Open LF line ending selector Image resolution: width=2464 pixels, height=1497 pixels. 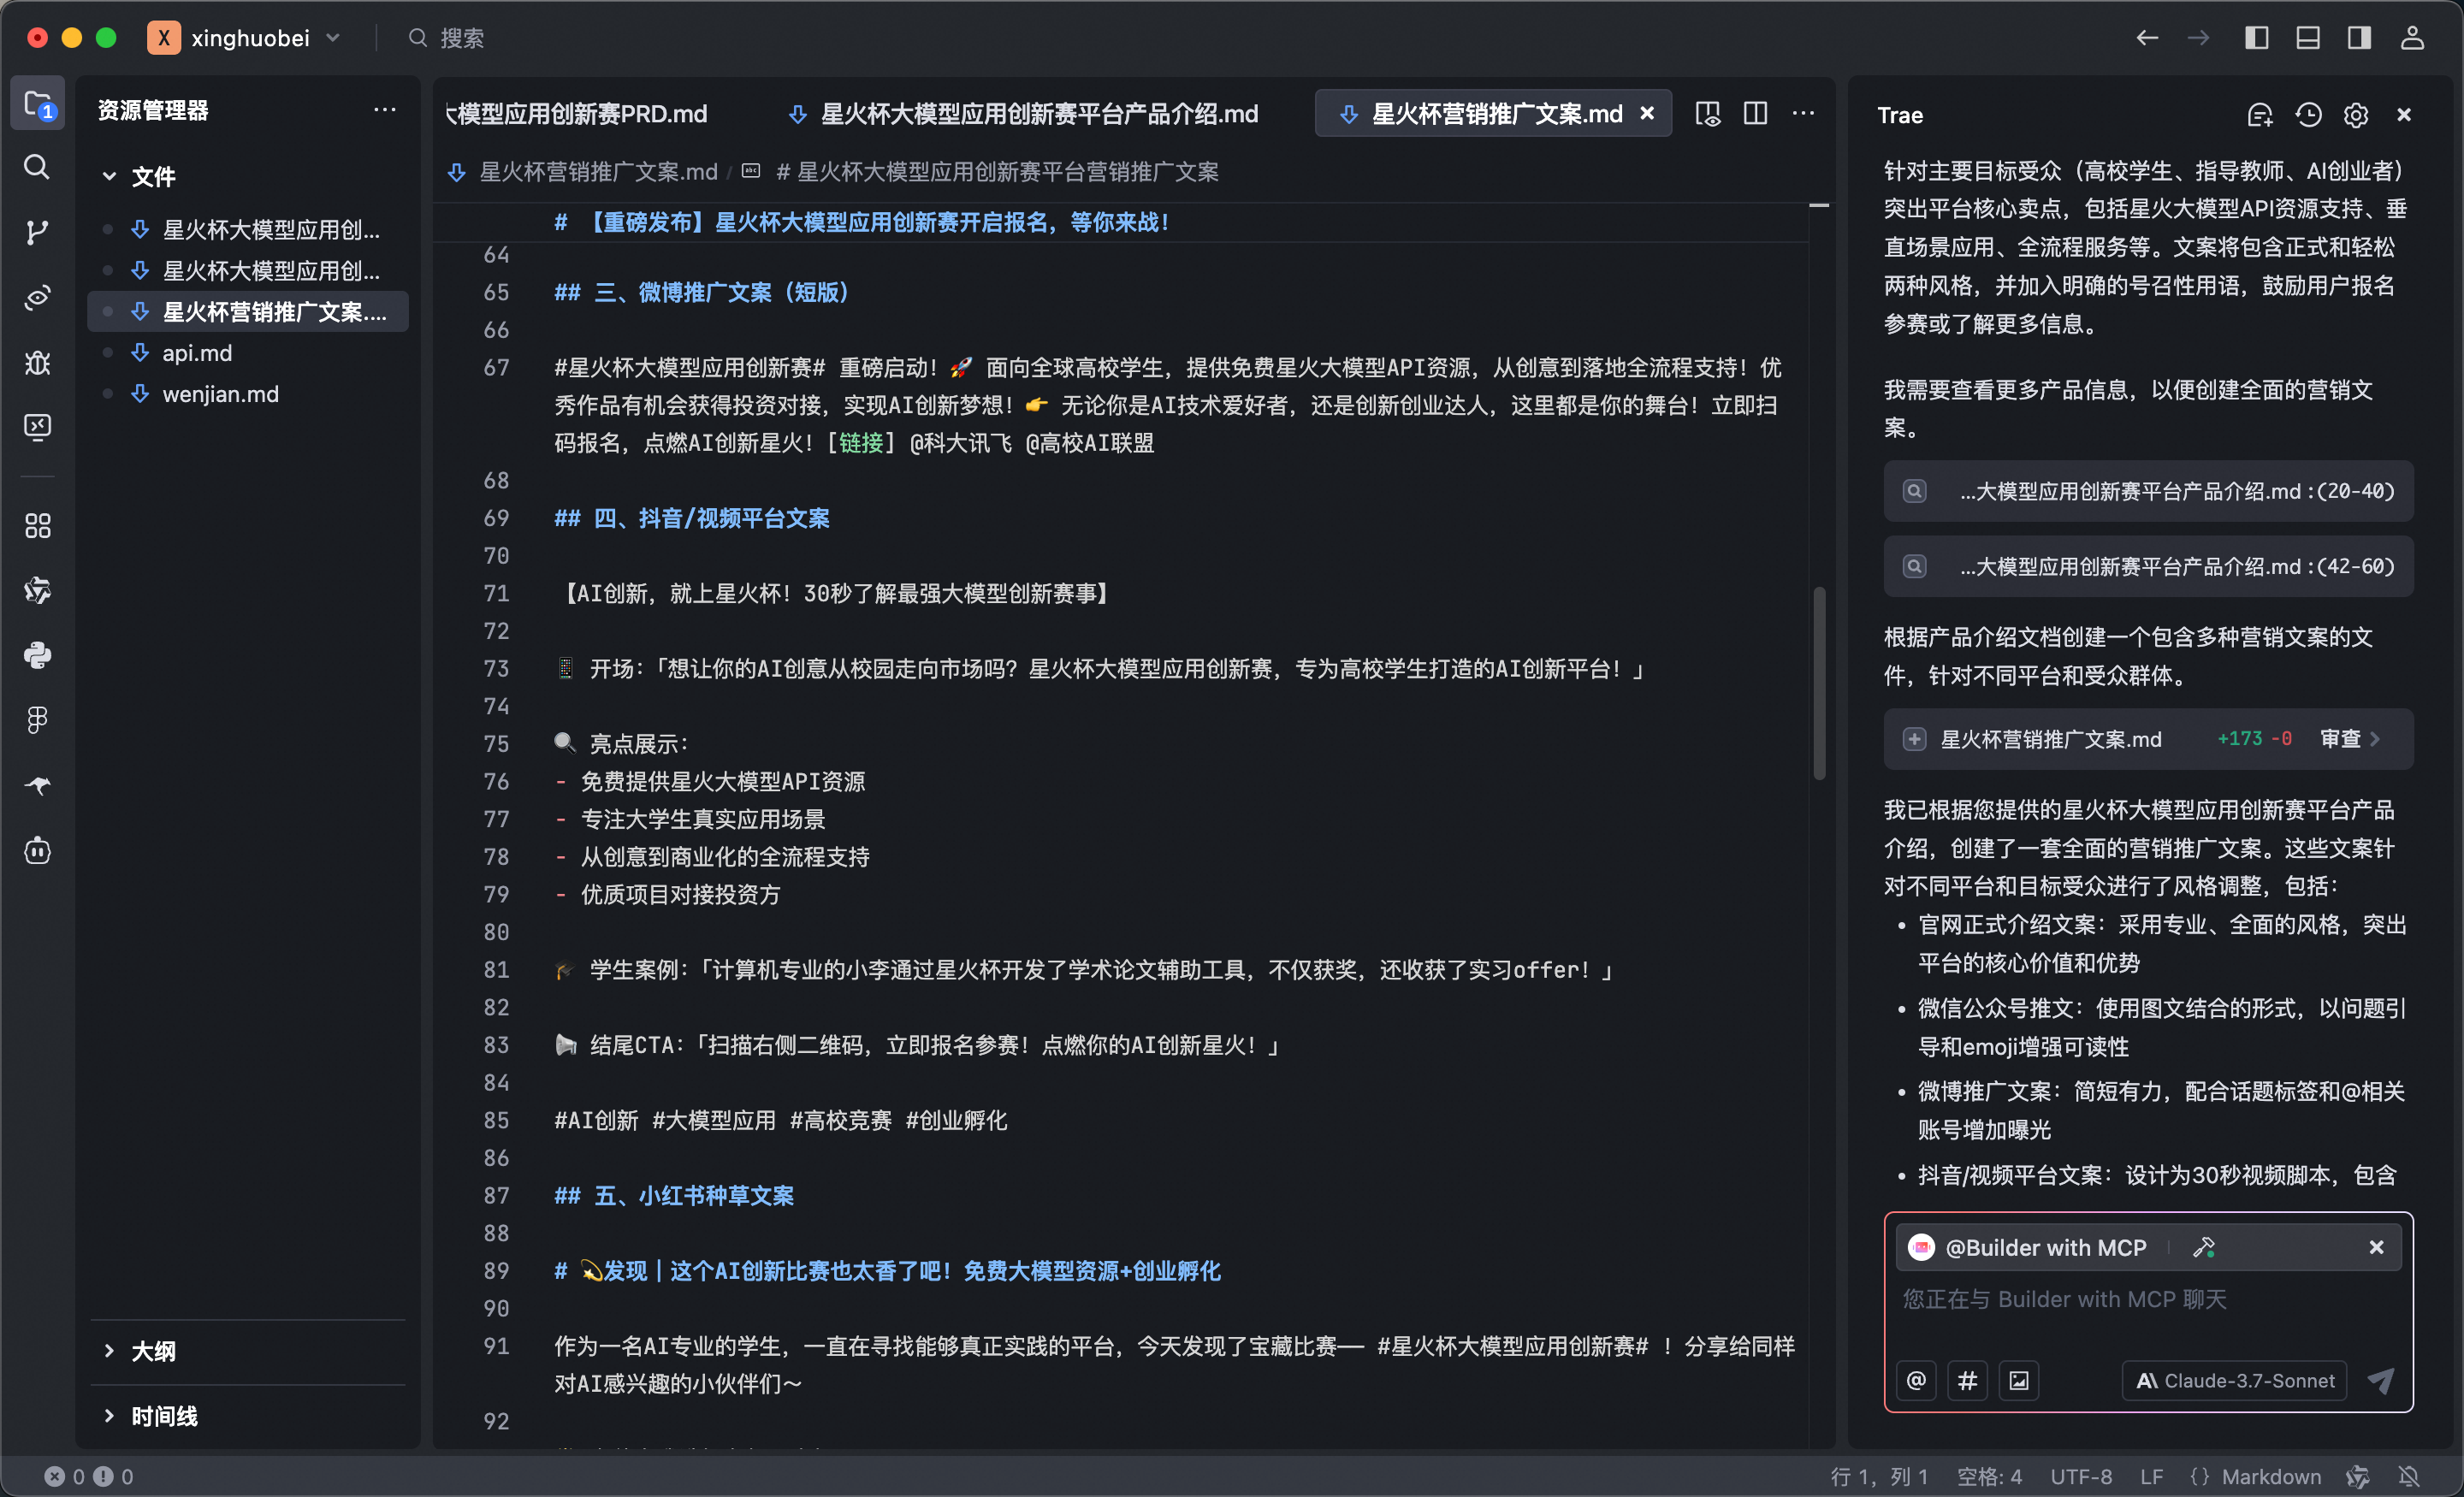coord(2152,1476)
